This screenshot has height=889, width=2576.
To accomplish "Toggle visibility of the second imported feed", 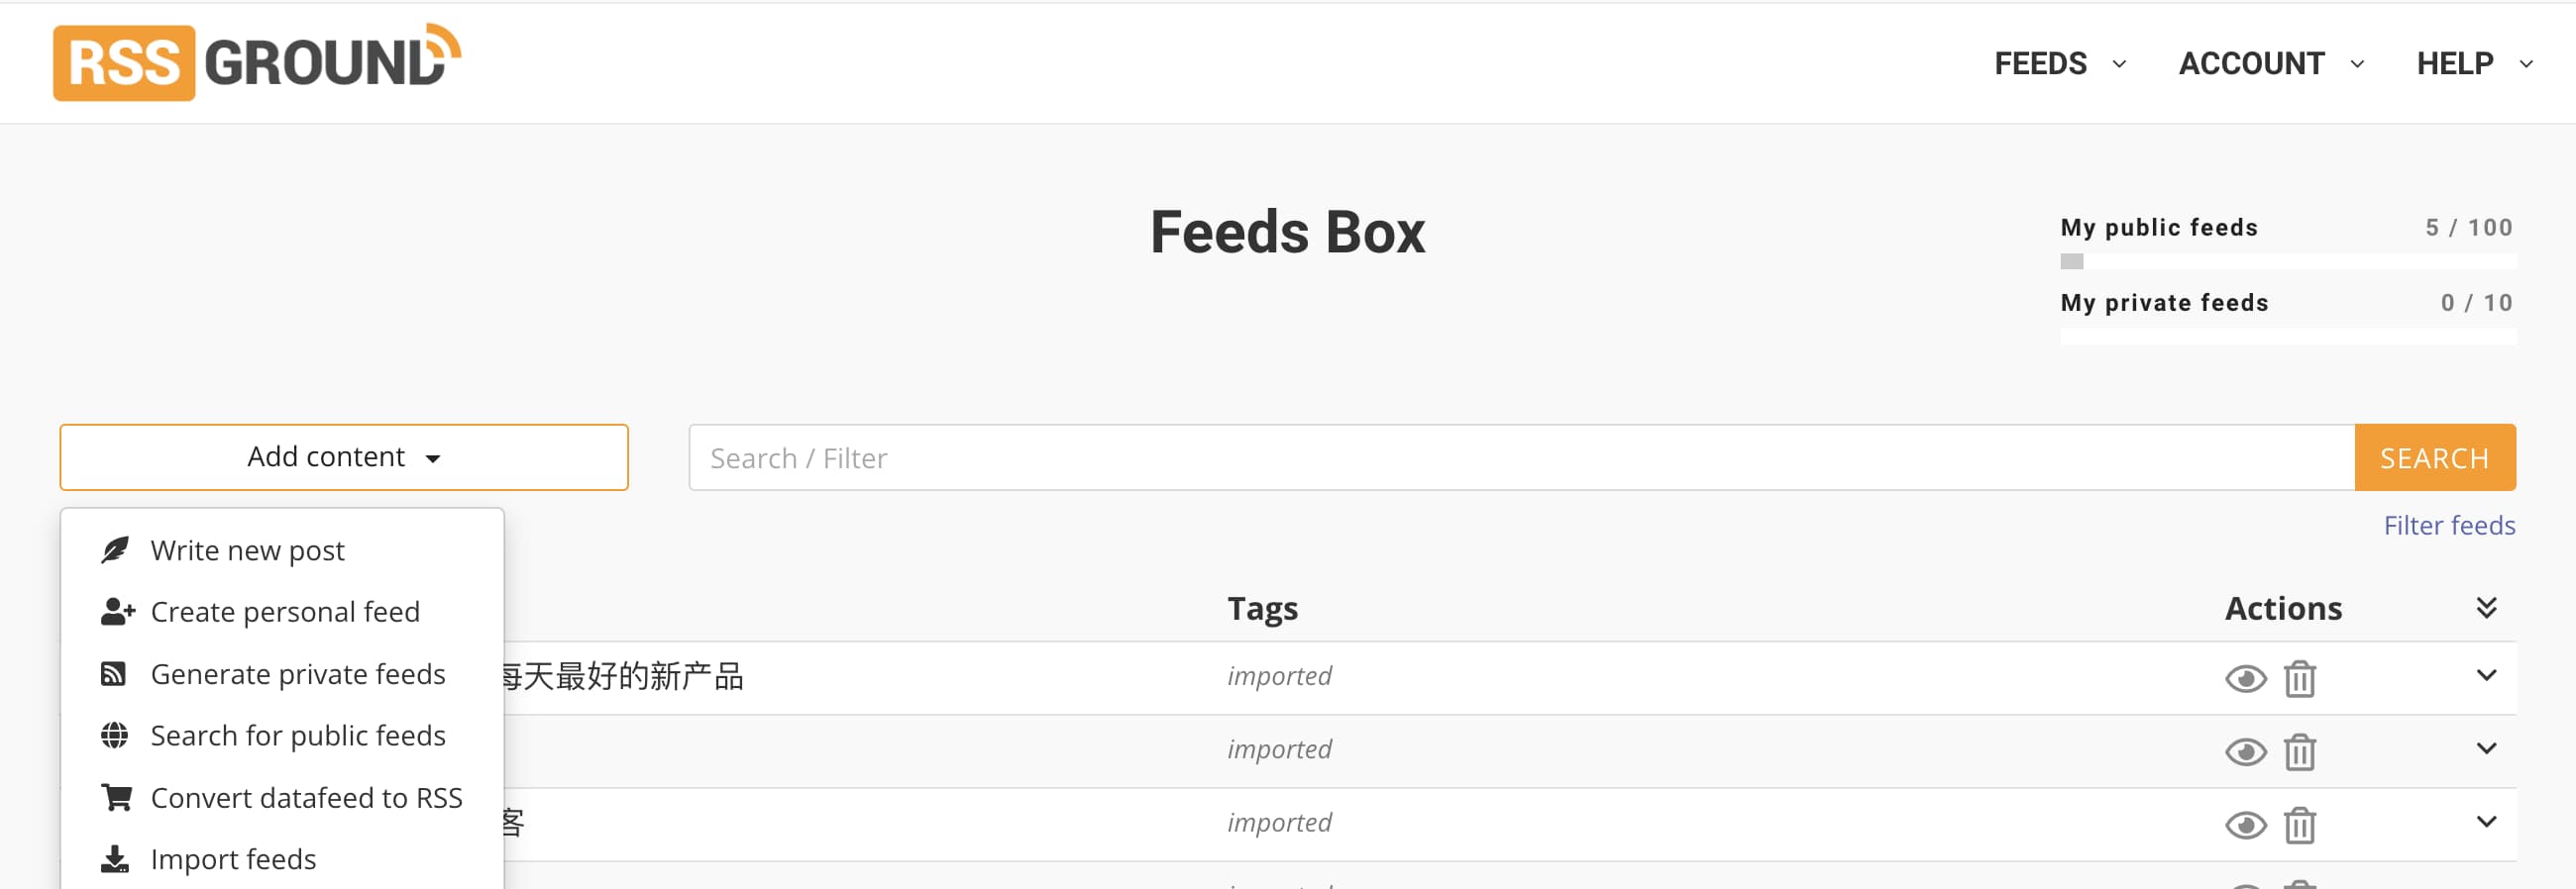I will (x=2245, y=752).
